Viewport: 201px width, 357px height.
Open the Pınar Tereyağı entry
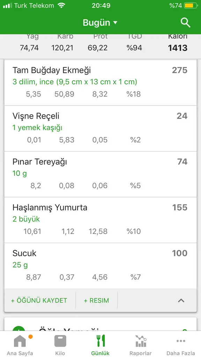pyautogui.click(x=100, y=174)
